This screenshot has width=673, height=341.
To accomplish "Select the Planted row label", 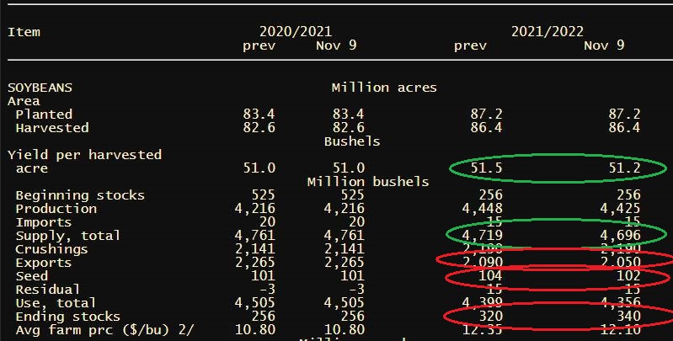I will (44, 115).
